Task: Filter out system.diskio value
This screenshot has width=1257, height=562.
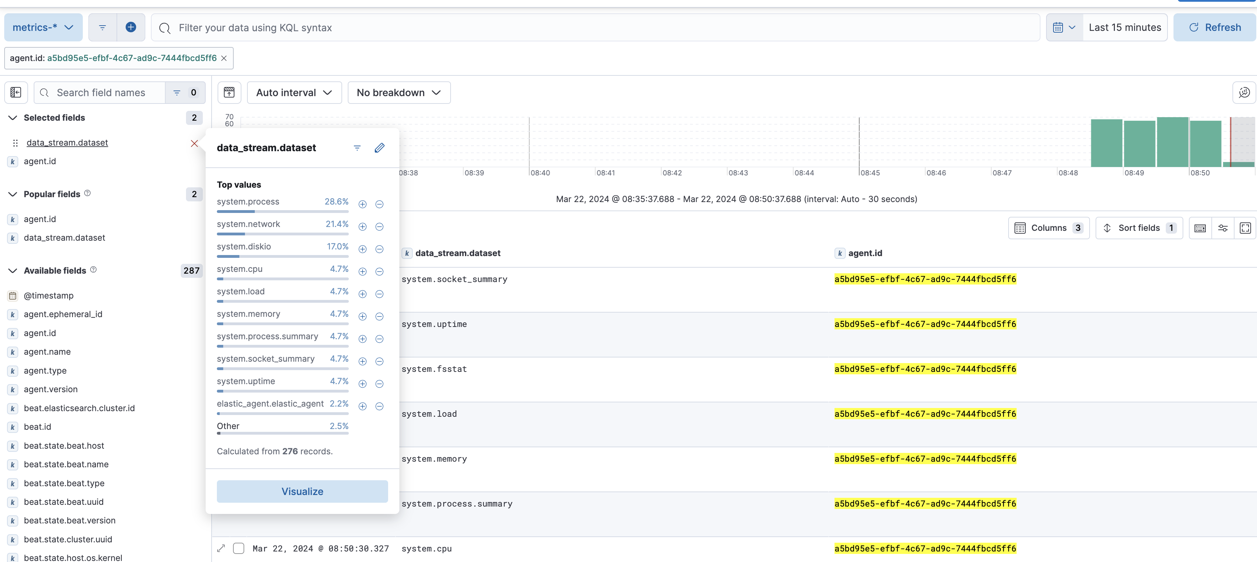Action: click(379, 249)
